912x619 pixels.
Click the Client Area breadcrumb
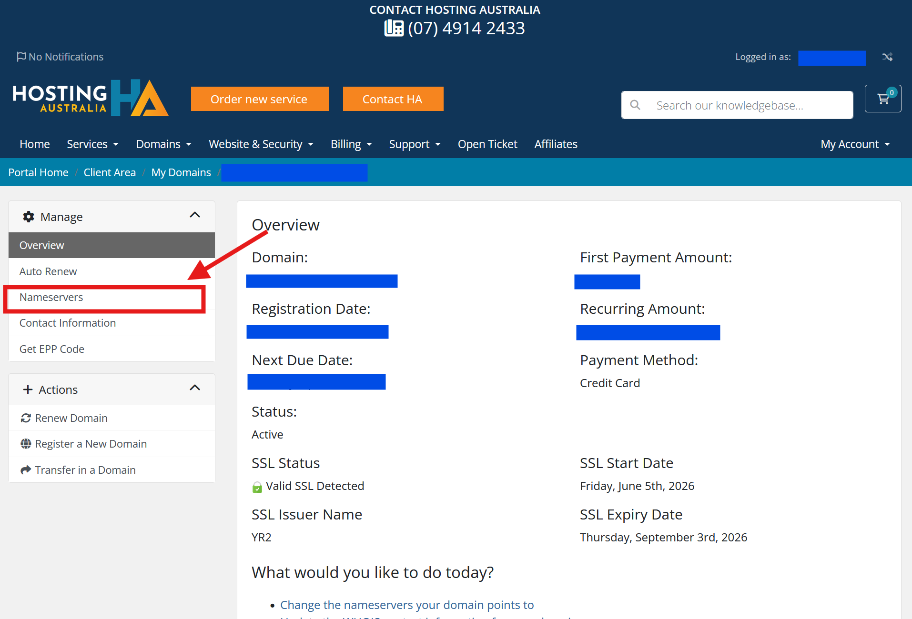110,172
